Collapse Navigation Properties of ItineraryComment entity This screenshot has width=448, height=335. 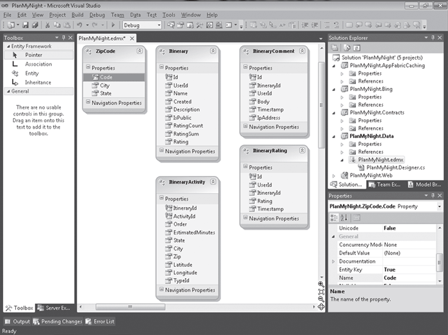(x=245, y=126)
